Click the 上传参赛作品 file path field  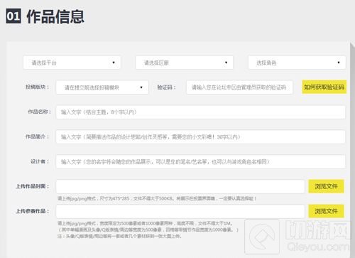point(180,211)
